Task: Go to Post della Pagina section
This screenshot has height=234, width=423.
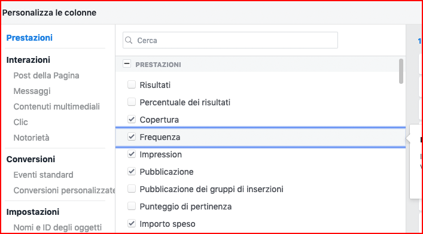Action: 47,75
